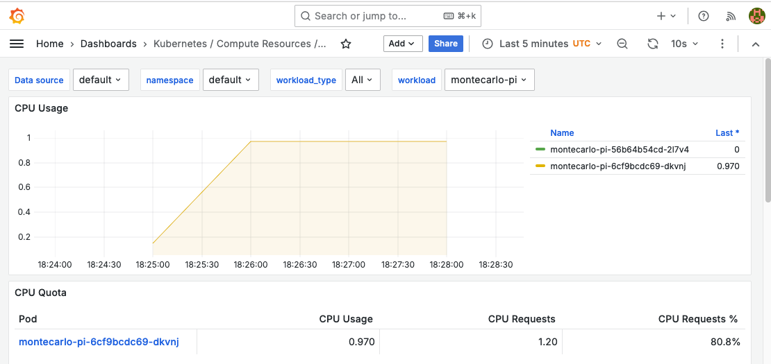The height and width of the screenshot is (364, 771).
Task: Open the hamburger navigation menu
Action: (x=17, y=44)
